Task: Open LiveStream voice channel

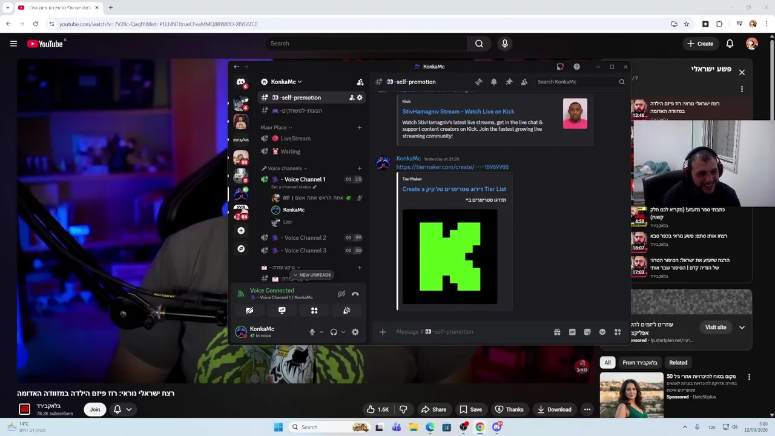Action: [x=311, y=139]
